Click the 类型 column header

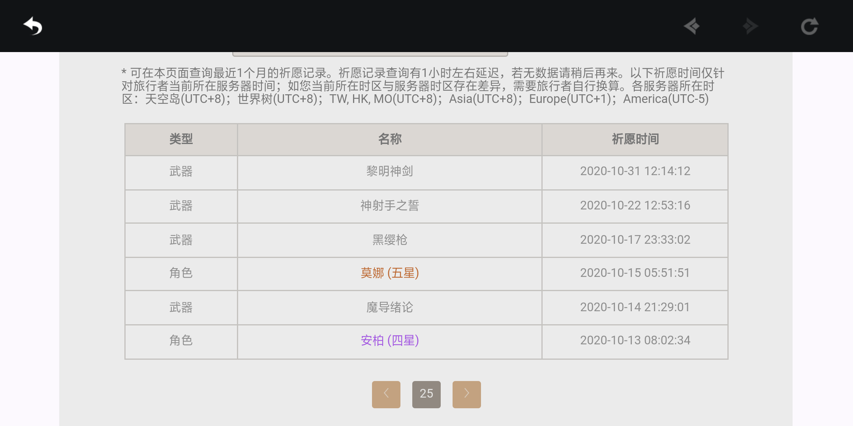point(181,139)
